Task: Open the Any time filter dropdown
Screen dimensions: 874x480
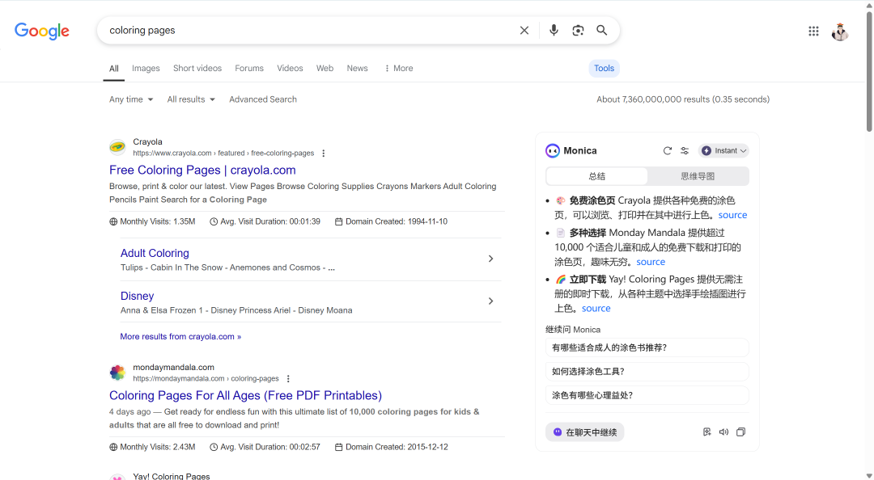Action: pyautogui.click(x=131, y=99)
